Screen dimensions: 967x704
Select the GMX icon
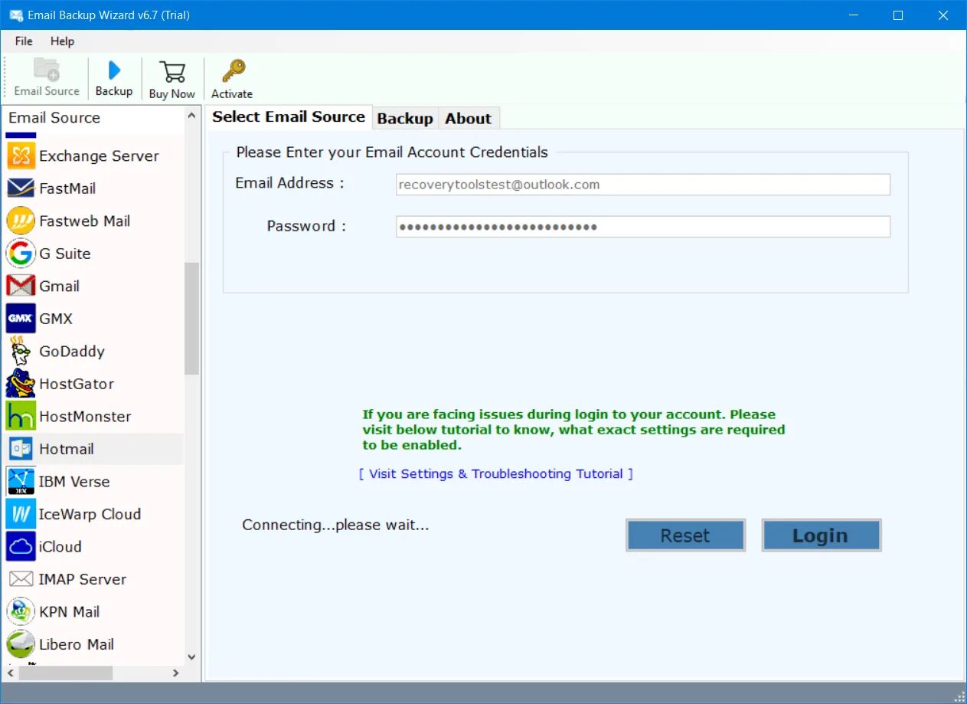pos(21,319)
